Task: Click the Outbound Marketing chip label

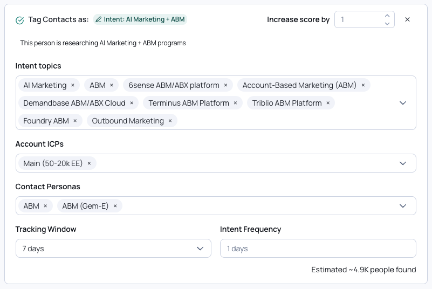Action: pos(128,121)
